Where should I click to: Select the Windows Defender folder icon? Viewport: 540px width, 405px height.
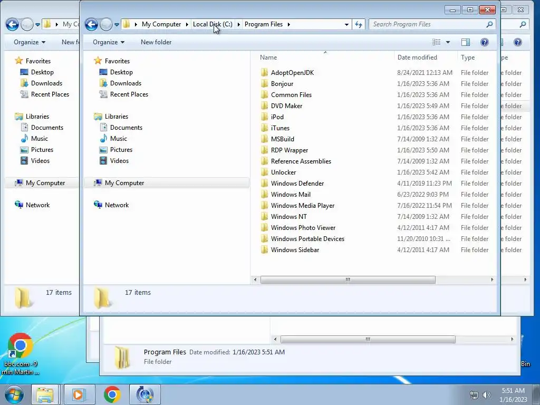[x=264, y=183]
